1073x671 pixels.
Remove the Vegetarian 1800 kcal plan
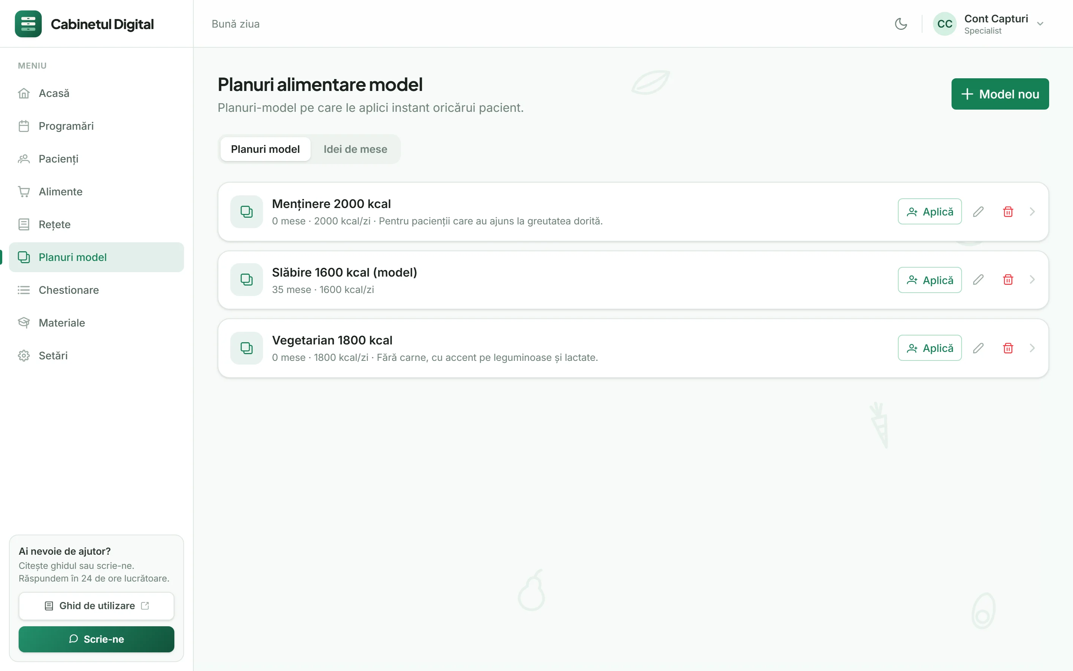tap(1008, 348)
